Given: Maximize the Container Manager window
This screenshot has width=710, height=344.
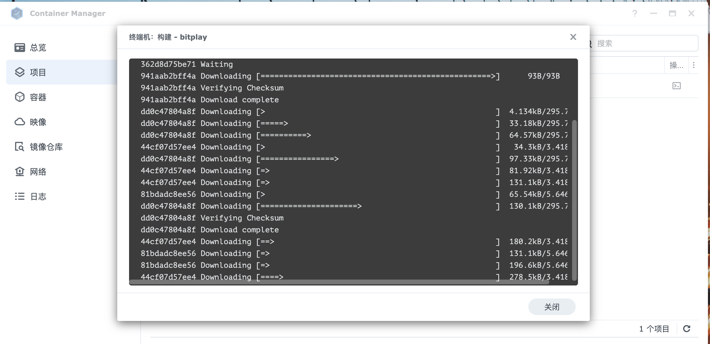Looking at the screenshot, I should (672, 13).
